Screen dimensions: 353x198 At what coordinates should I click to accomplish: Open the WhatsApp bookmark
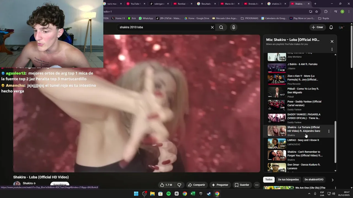click(146, 18)
